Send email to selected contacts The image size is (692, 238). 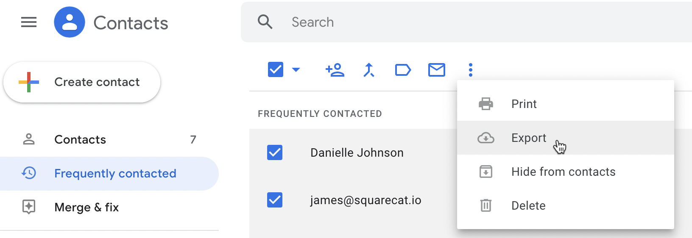437,69
